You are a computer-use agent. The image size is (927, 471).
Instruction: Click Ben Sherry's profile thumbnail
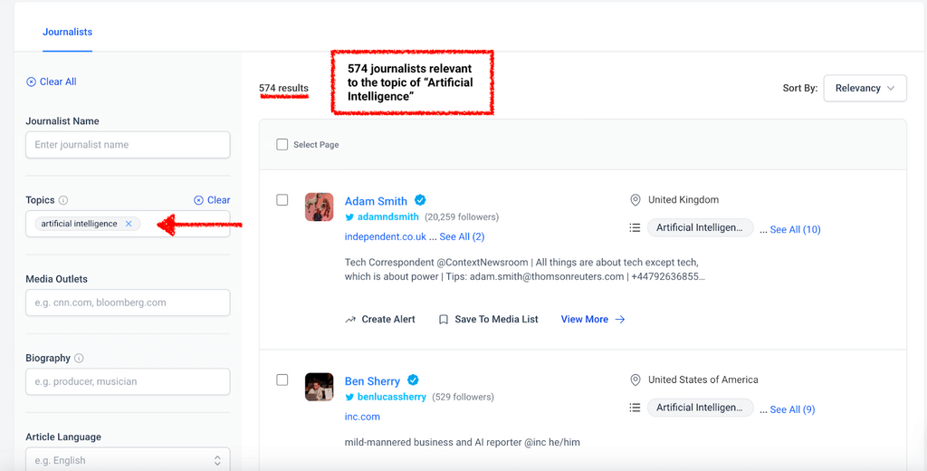319,388
